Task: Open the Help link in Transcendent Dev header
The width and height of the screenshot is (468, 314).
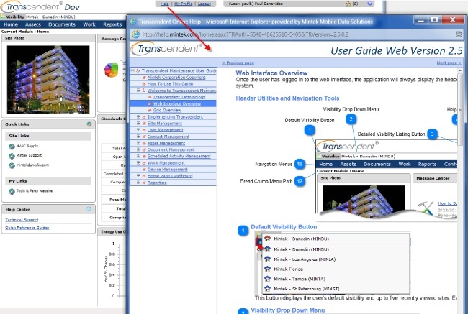Action: (x=165, y=4)
